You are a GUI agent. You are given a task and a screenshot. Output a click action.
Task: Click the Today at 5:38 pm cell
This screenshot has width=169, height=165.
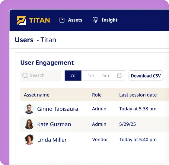(138, 109)
